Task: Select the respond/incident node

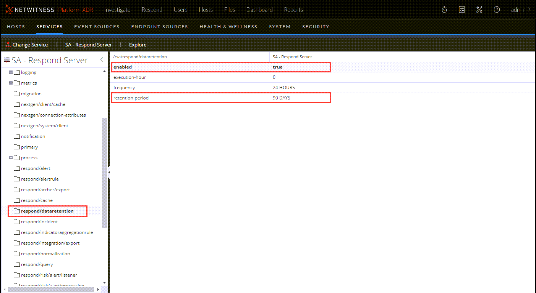Action: tap(39, 222)
